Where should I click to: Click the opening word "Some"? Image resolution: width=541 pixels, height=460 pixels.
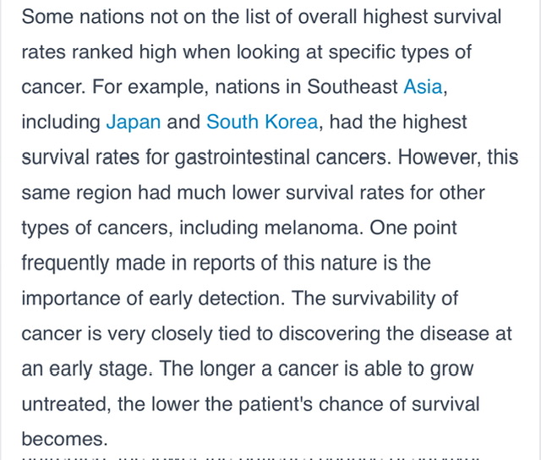pyautogui.click(x=49, y=17)
